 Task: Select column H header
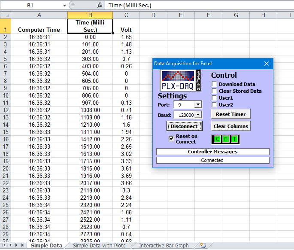(x=263, y=15)
